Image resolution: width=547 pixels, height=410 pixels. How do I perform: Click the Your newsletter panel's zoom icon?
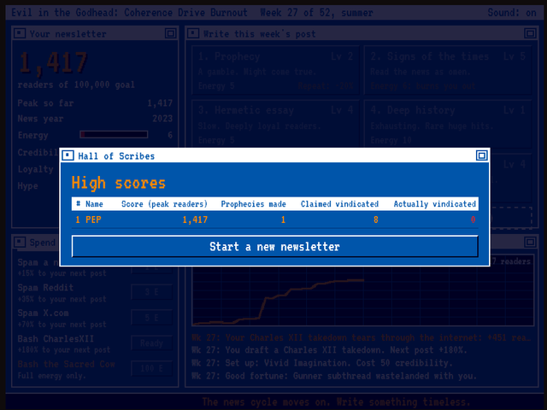click(171, 33)
